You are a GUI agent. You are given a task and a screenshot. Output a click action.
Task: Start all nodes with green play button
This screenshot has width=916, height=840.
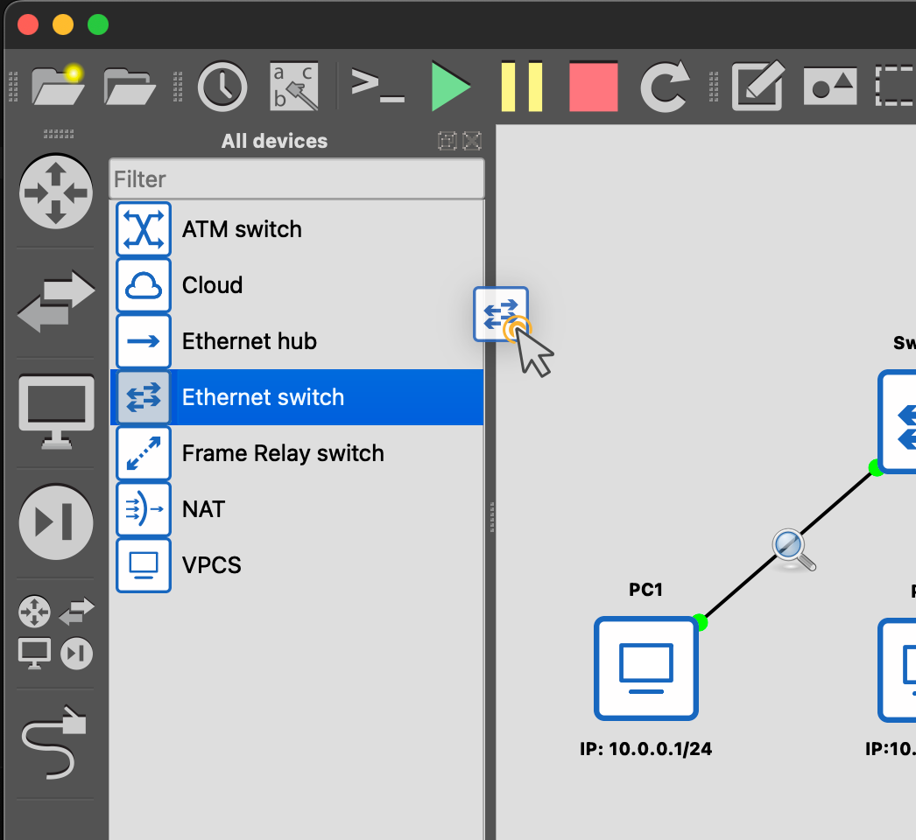[451, 86]
